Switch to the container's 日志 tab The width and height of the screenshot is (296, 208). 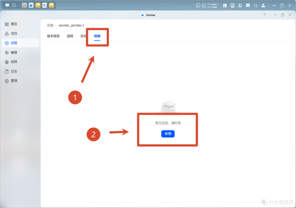[83, 36]
